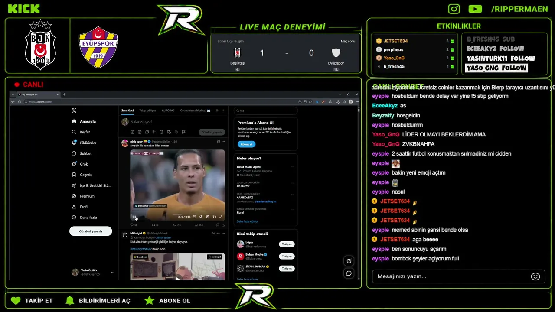Click the TAKİP ET follow button
Screen dimensions: 555x312
(32, 301)
